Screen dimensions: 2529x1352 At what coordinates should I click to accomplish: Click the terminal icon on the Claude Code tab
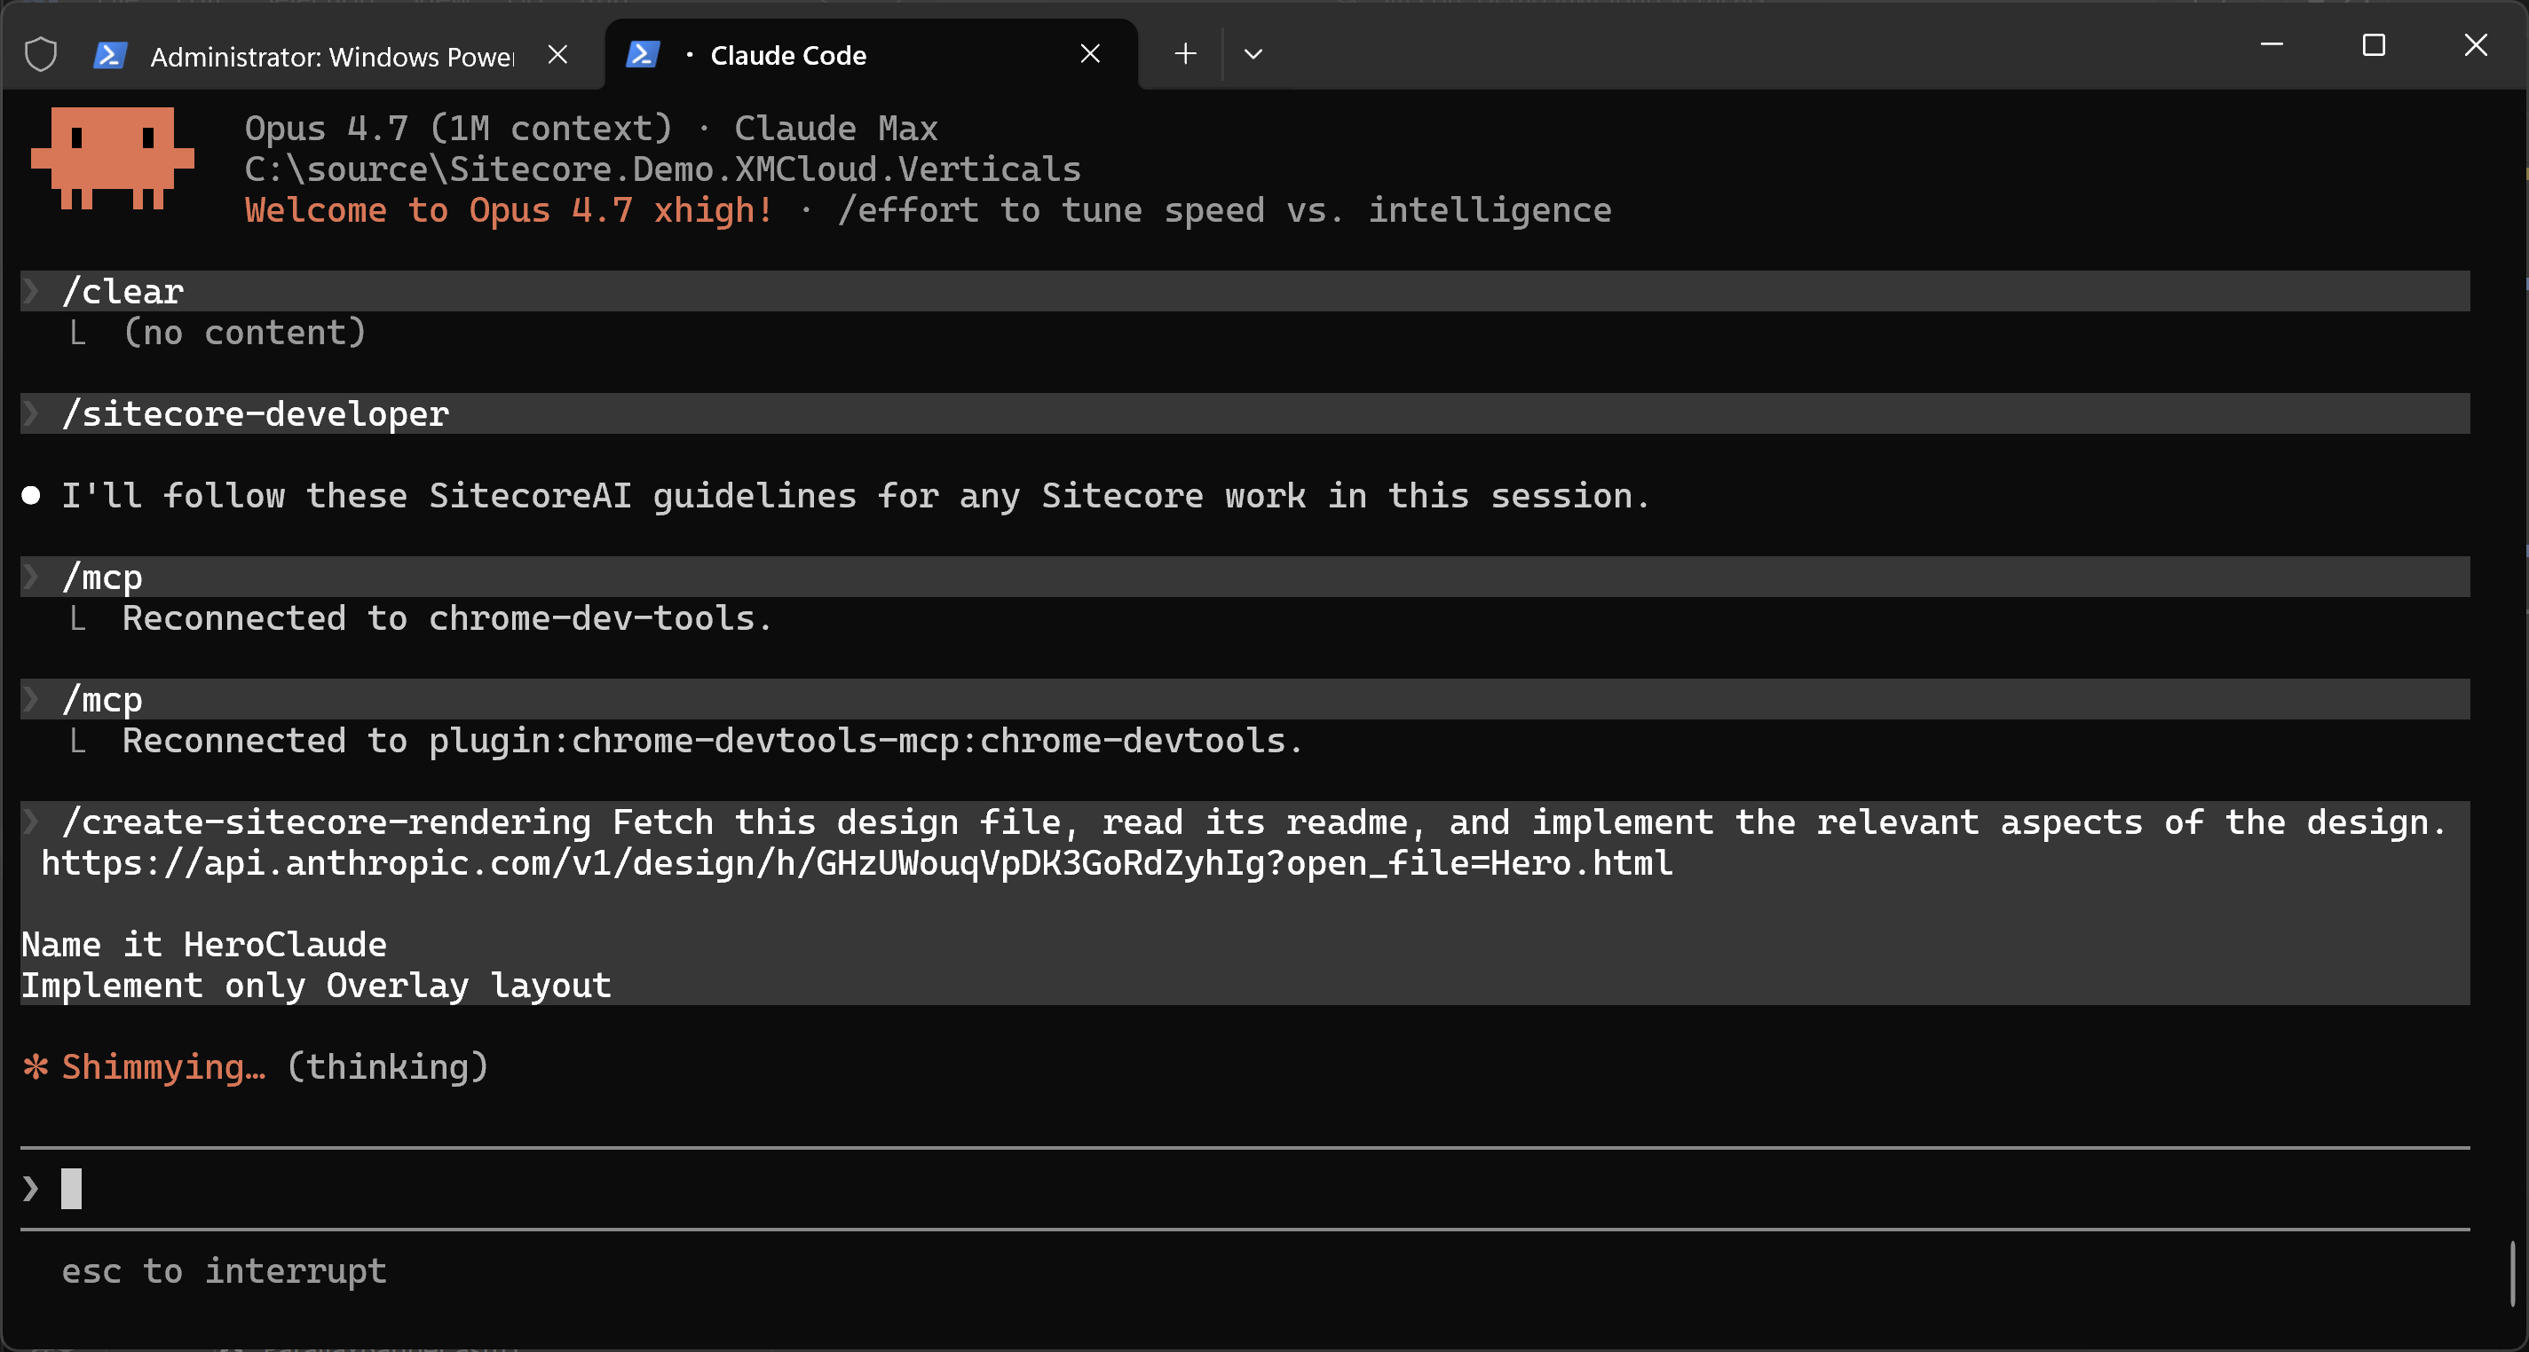click(644, 54)
